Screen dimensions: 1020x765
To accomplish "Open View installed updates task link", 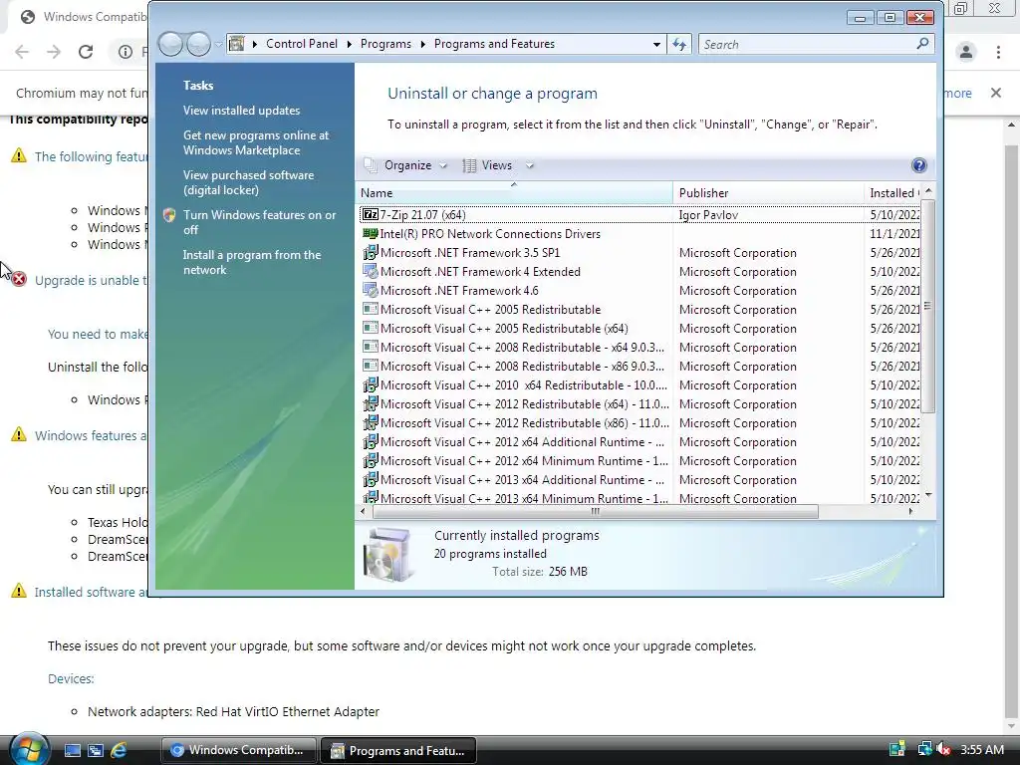I will pos(241,111).
